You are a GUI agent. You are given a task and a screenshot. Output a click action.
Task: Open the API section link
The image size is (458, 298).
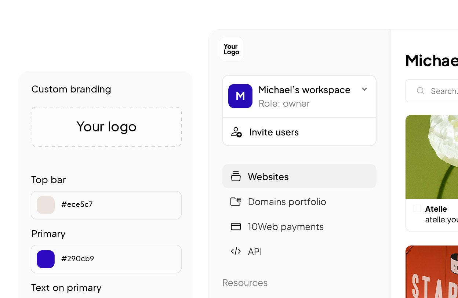point(255,251)
